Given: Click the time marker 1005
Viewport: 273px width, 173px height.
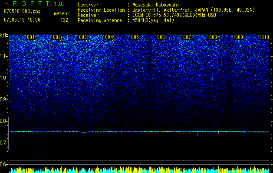Looking at the screenshot, I should (x=134, y=37).
